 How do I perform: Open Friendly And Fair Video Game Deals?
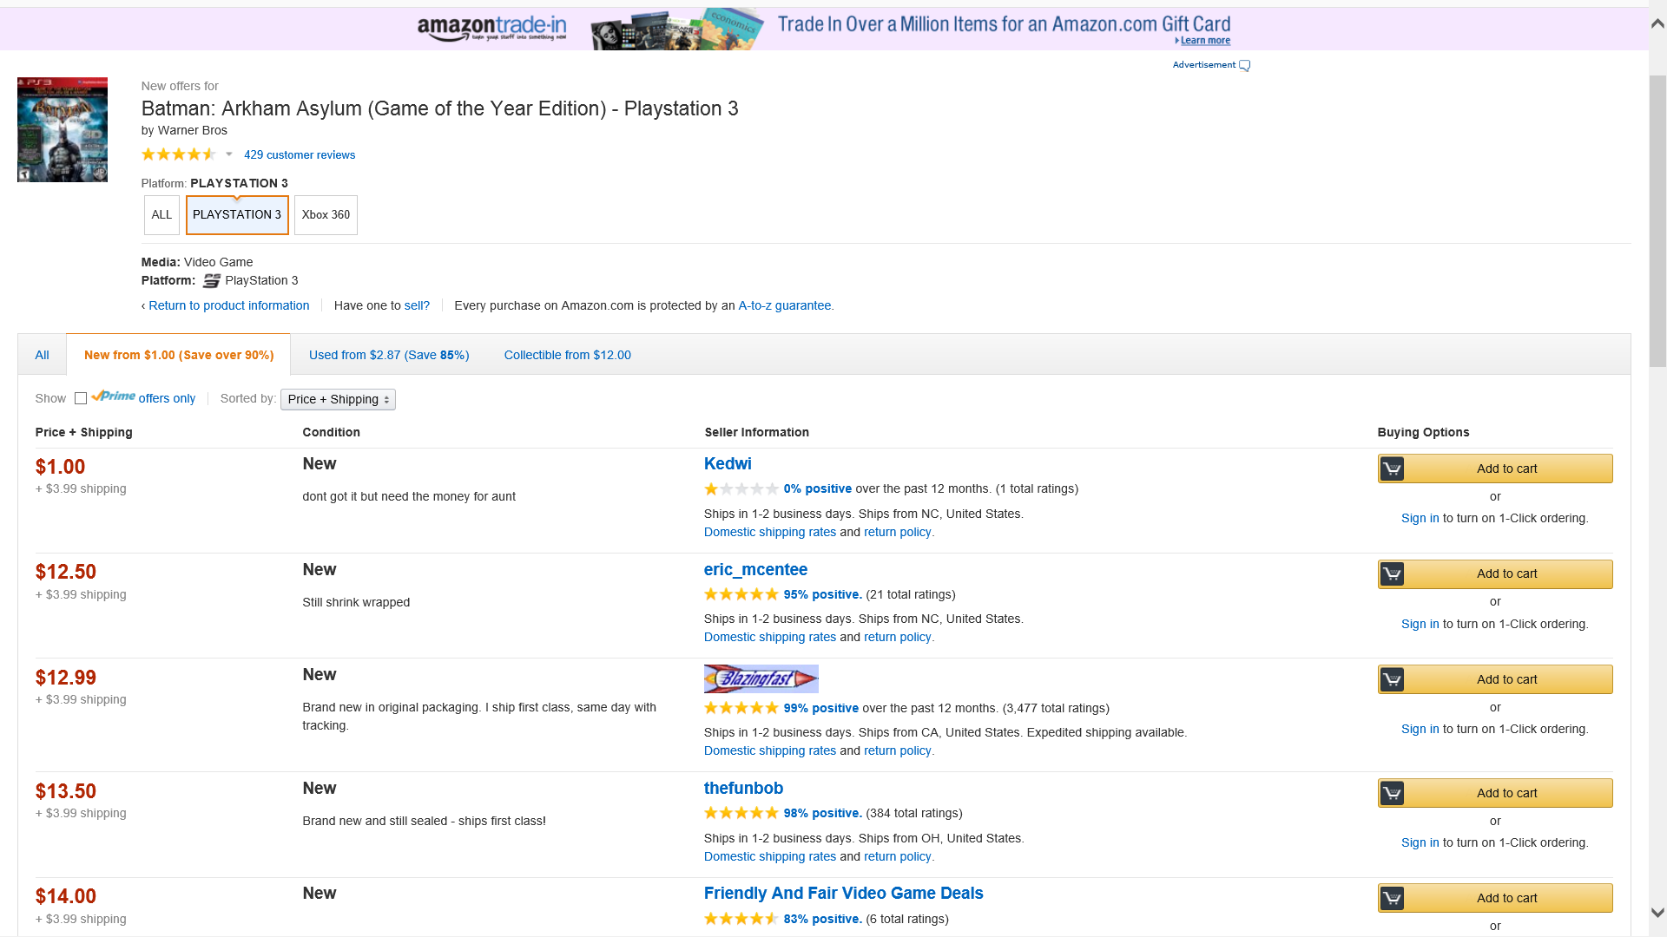[x=843, y=894]
